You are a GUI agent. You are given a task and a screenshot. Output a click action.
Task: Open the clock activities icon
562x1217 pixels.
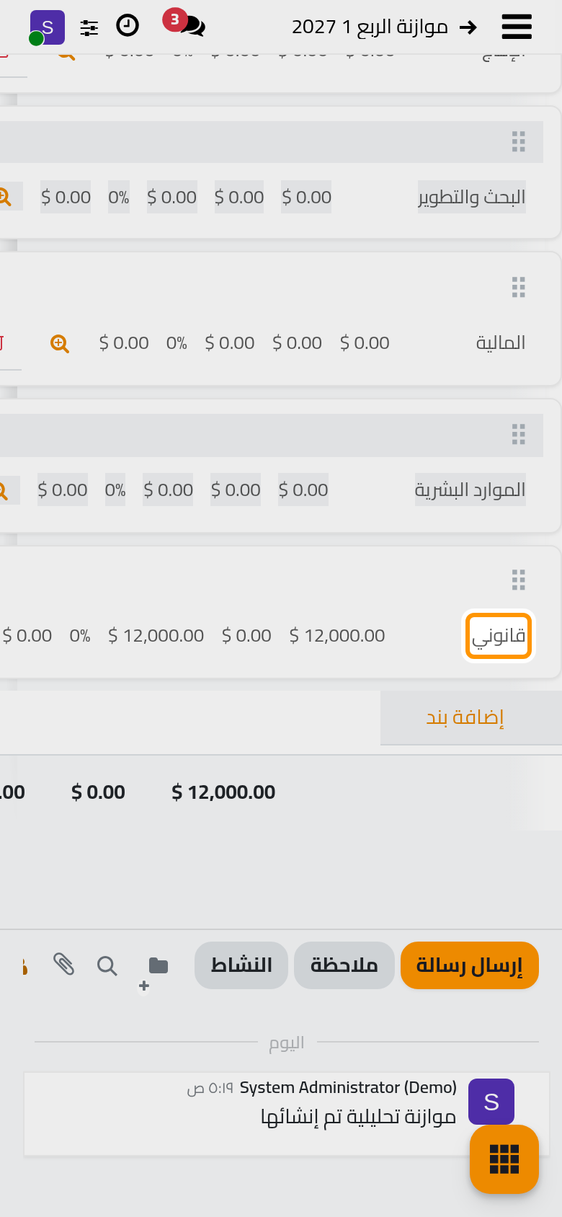pos(128,26)
